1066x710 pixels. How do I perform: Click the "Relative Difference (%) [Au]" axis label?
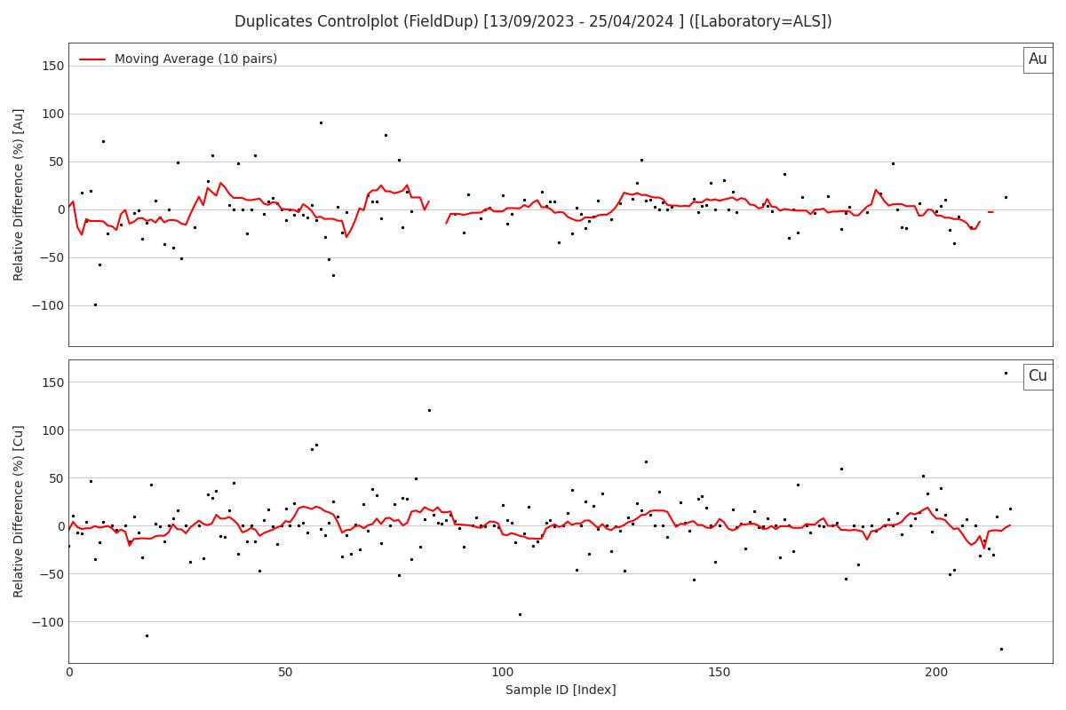(x=19, y=194)
